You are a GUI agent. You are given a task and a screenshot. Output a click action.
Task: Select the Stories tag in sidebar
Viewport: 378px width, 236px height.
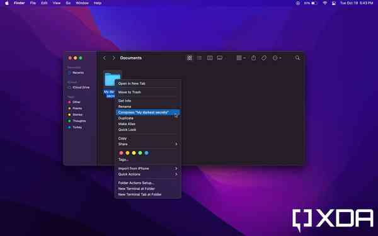(75, 115)
